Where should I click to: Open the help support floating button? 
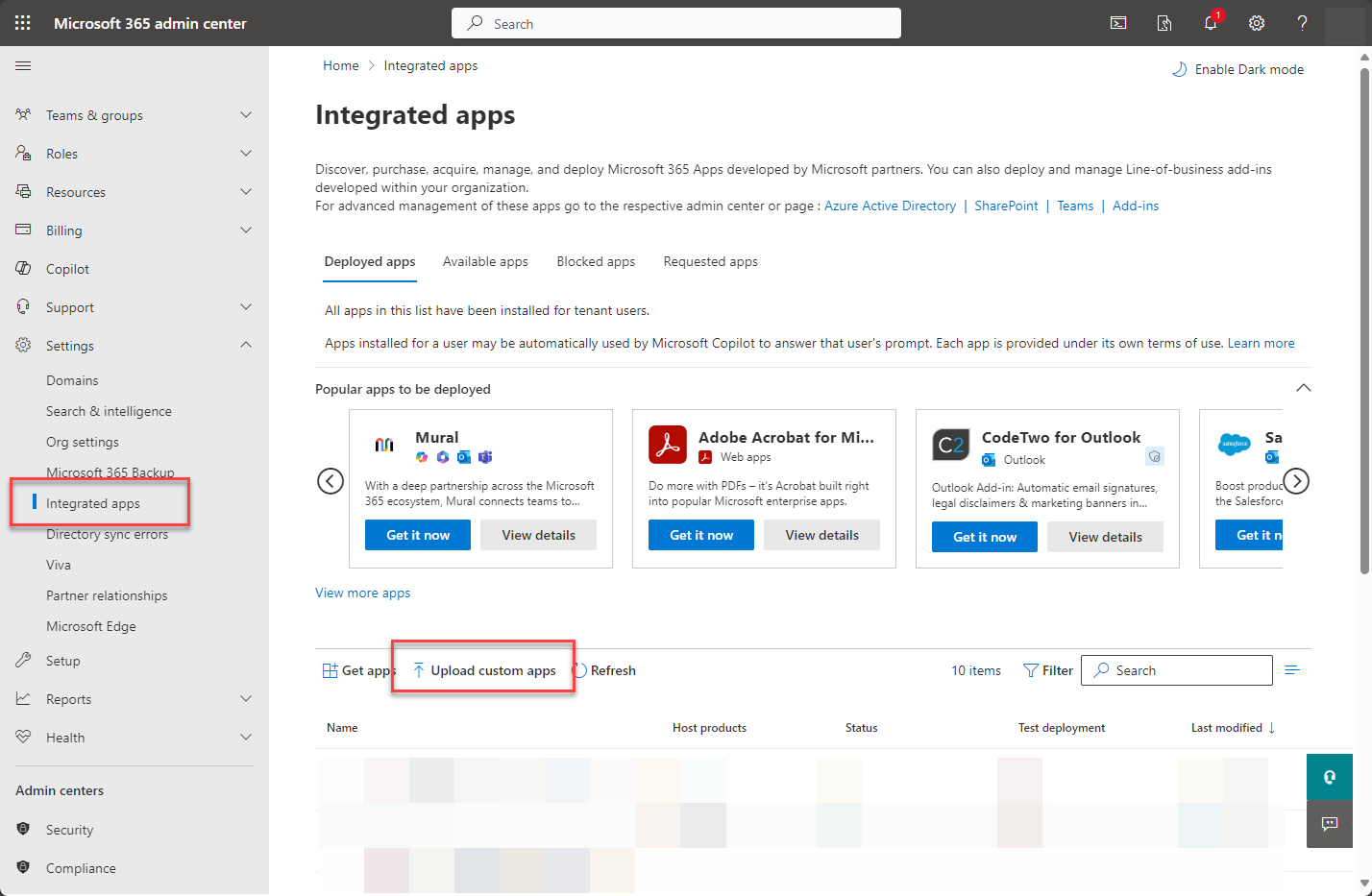[1330, 777]
